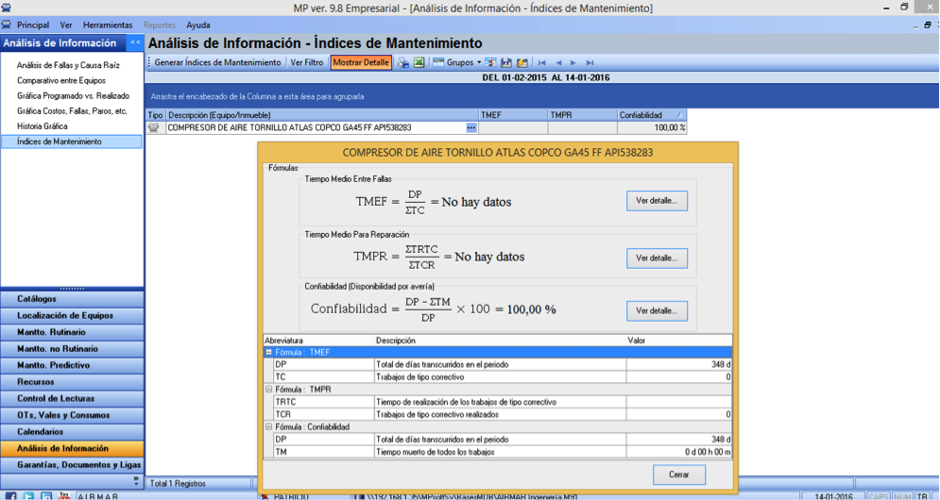Click Ver Filtro in toolbar

[x=307, y=62]
